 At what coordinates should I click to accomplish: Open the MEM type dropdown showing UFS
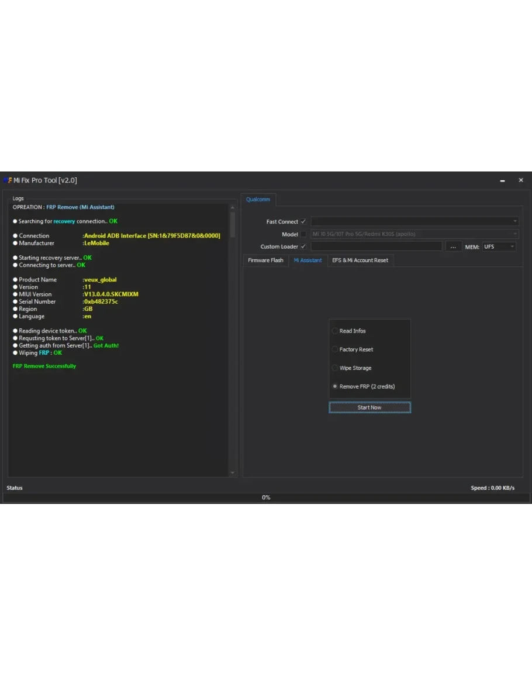pos(499,246)
